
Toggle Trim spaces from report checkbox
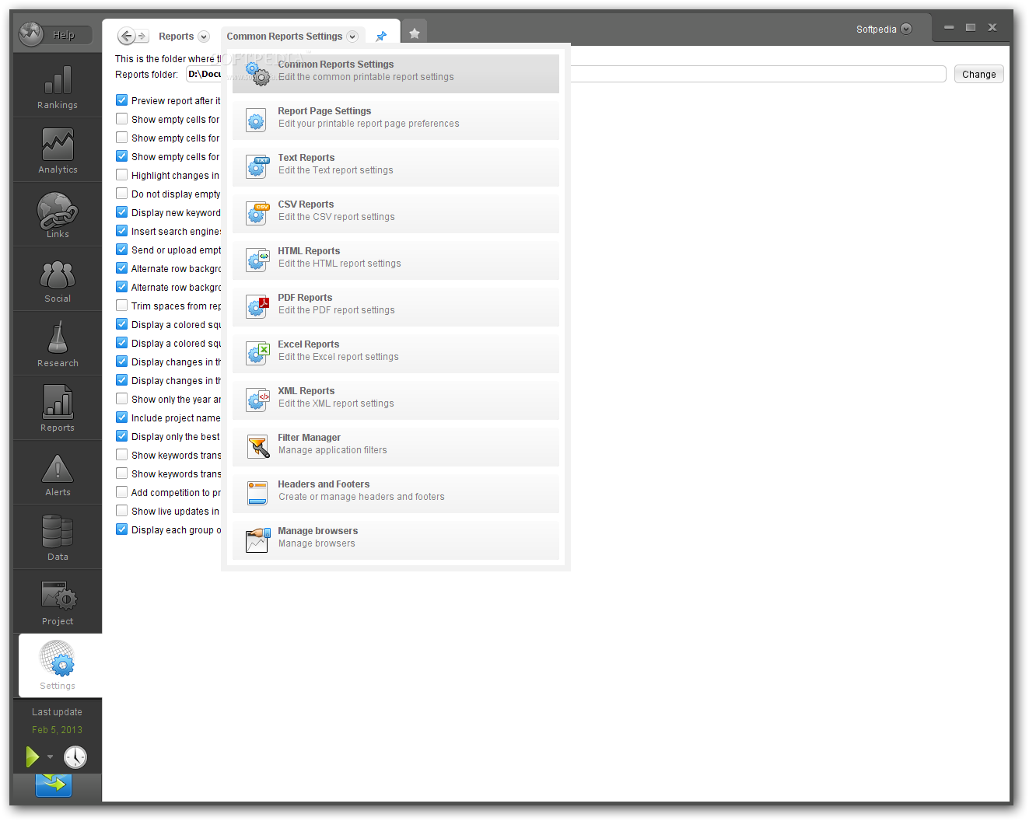tap(122, 306)
